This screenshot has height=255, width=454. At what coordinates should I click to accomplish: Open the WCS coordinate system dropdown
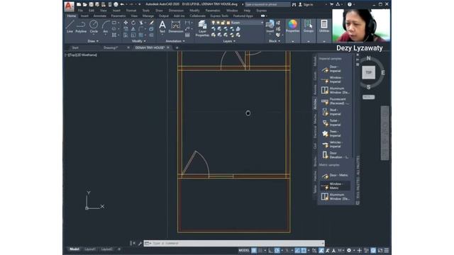point(368,97)
